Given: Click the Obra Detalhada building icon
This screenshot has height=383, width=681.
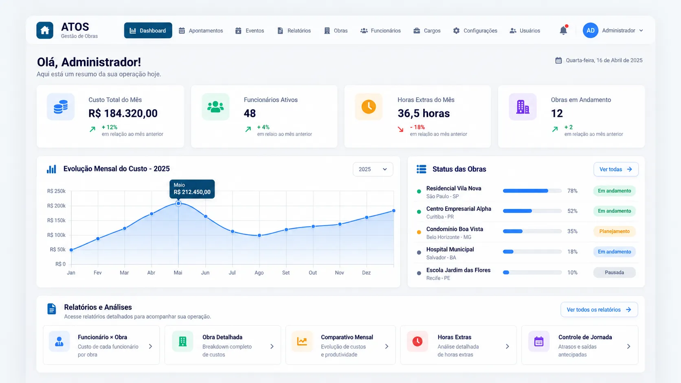Looking at the screenshot, I should pyautogui.click(x=182, y=341).
